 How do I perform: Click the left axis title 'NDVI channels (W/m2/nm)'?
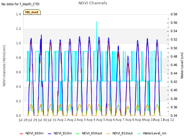pos(4,66)
